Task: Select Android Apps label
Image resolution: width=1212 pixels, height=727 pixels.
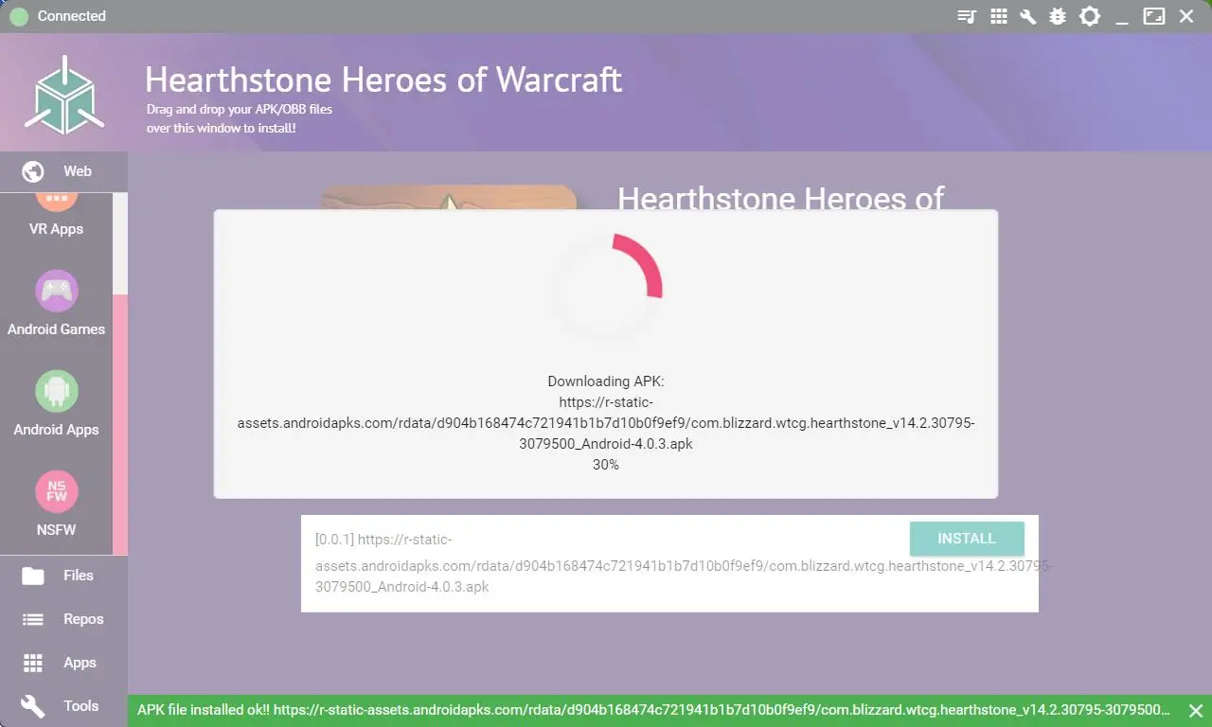Action: [56, 430]
